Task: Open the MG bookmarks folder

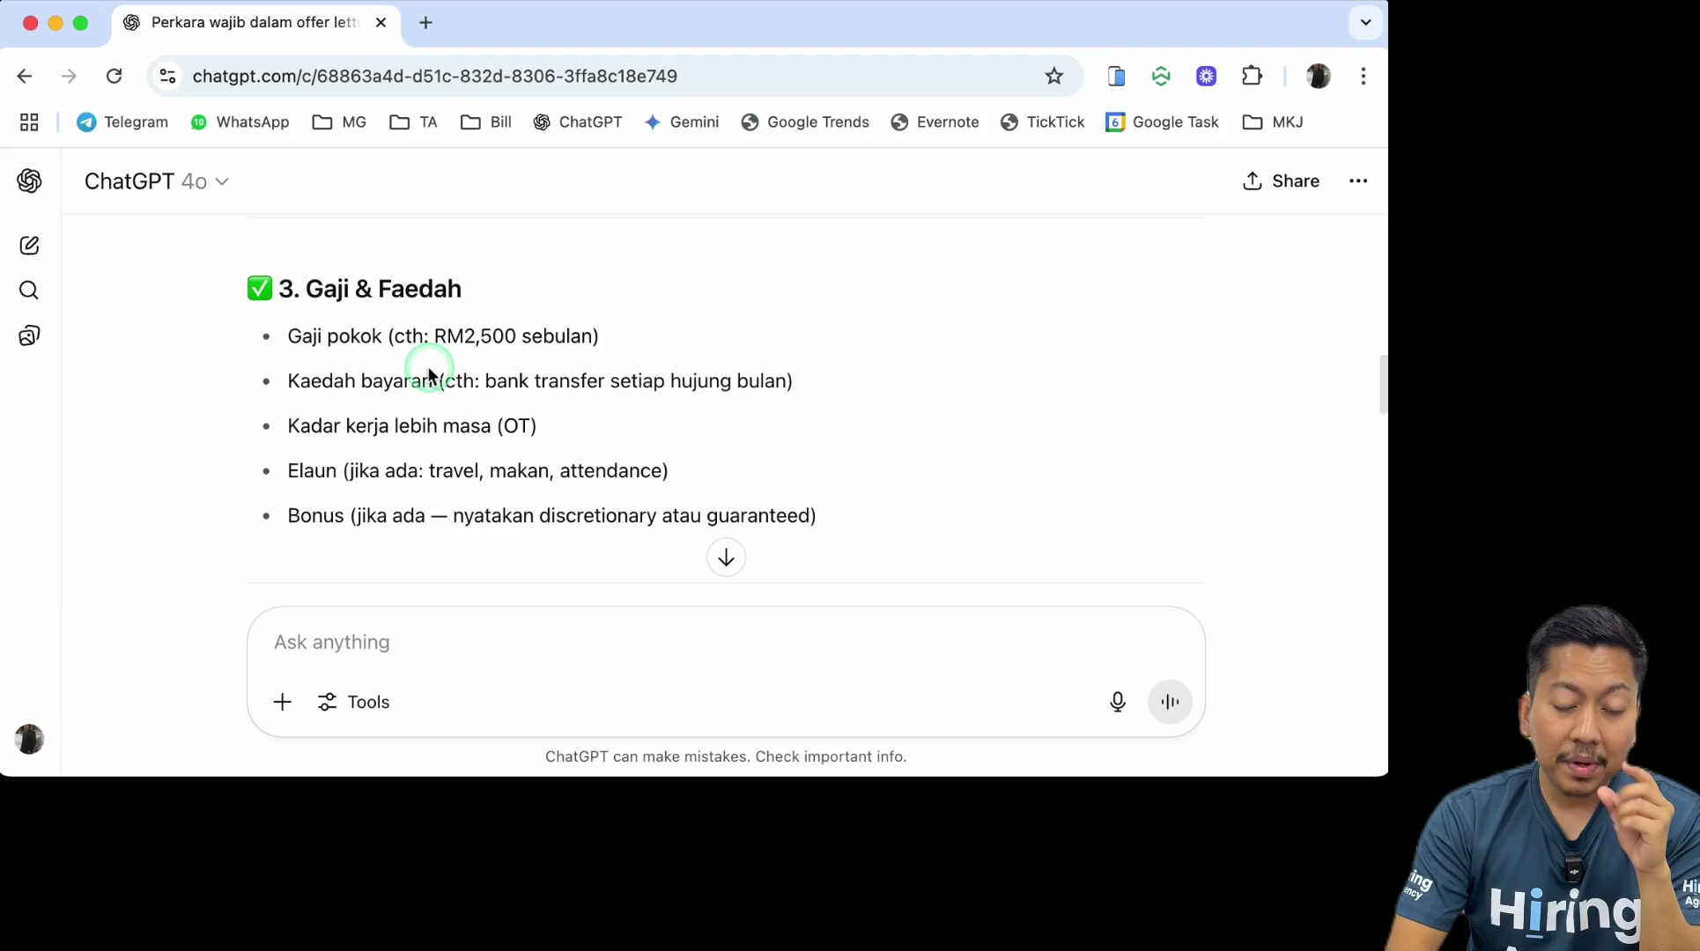Action: (339, 122)
